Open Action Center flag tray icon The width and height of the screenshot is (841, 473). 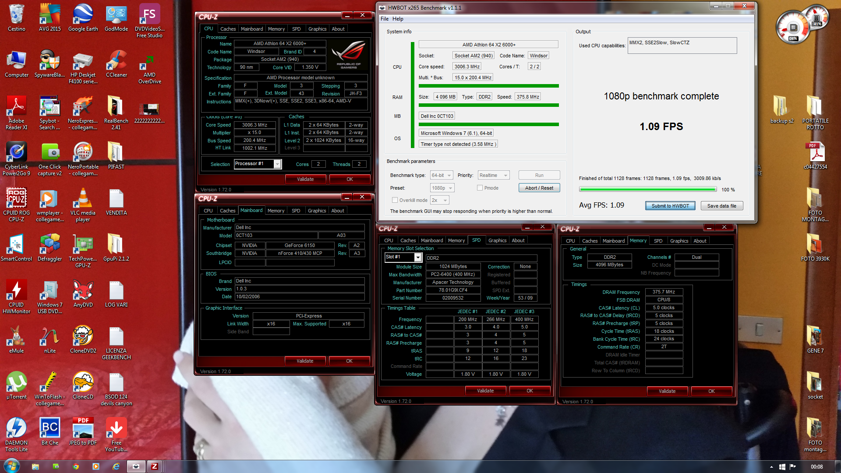pyautogui.click(x=793, y=467)
